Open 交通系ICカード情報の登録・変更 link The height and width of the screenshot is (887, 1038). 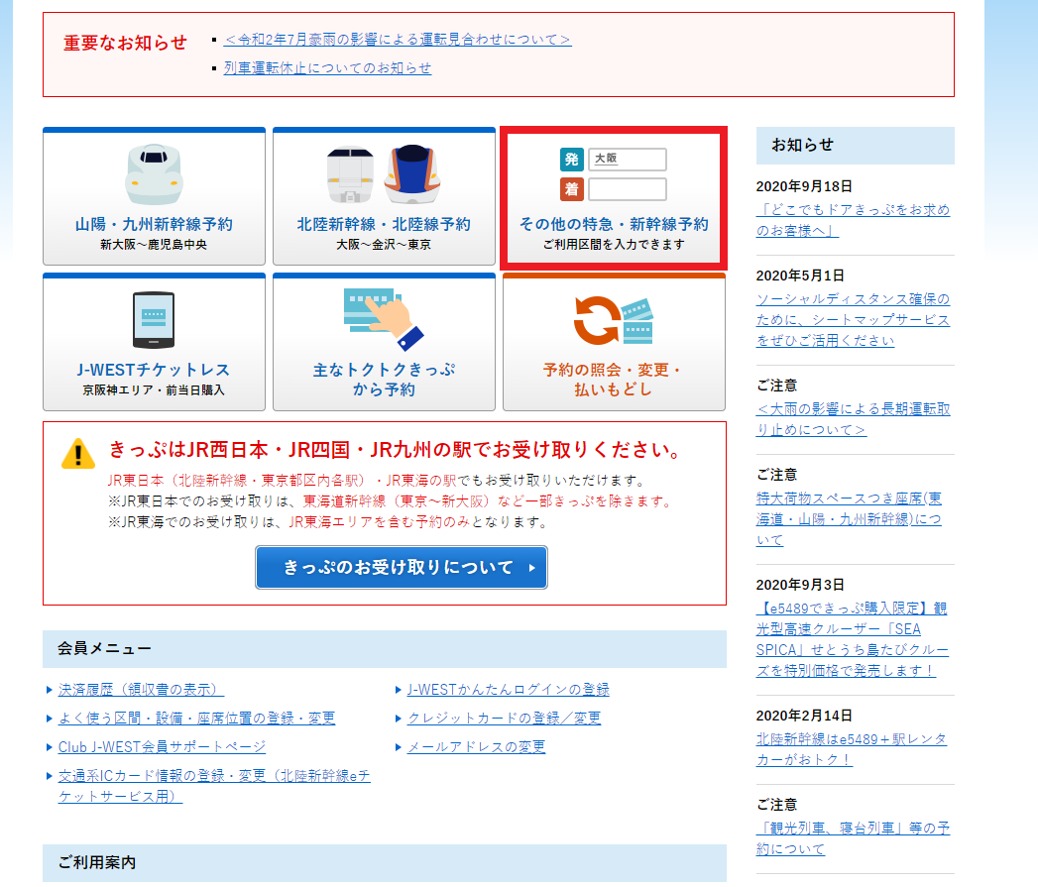pyautogui.click(x=214, y=786)
